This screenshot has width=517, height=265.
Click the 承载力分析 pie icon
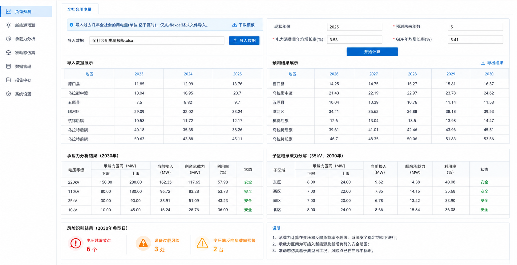(9, 39)
